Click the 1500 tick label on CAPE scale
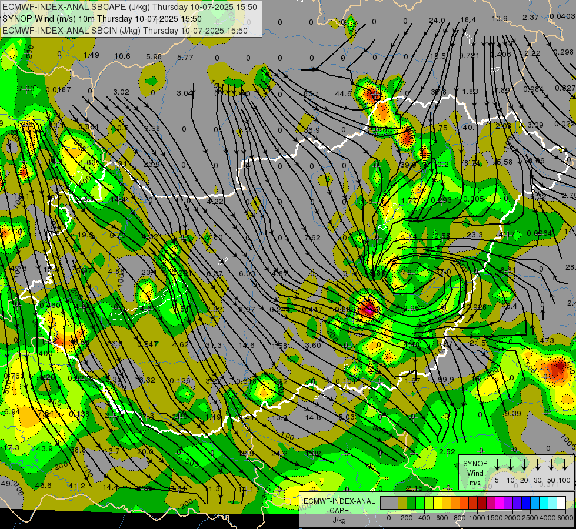Image resolution: width=576 pixels, height=529 pixels. click(x=495, y=518)
